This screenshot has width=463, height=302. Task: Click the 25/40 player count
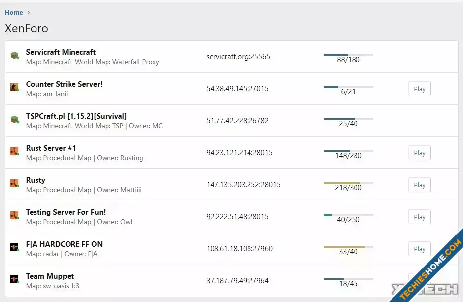point(349,124)
